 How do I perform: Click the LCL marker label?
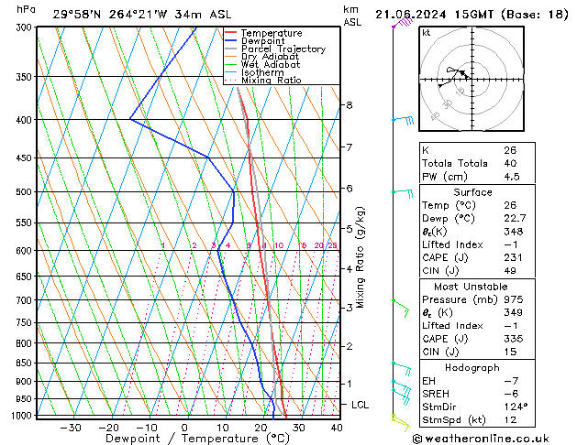coord(360,405)
